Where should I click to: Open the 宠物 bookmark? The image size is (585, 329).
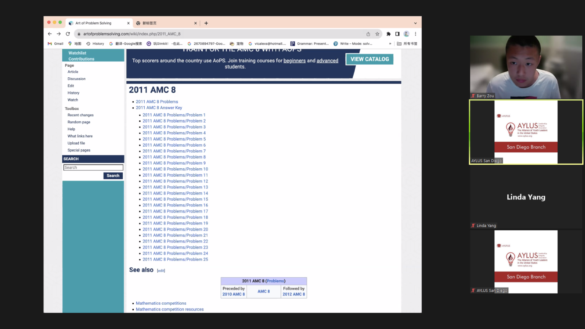237,44
